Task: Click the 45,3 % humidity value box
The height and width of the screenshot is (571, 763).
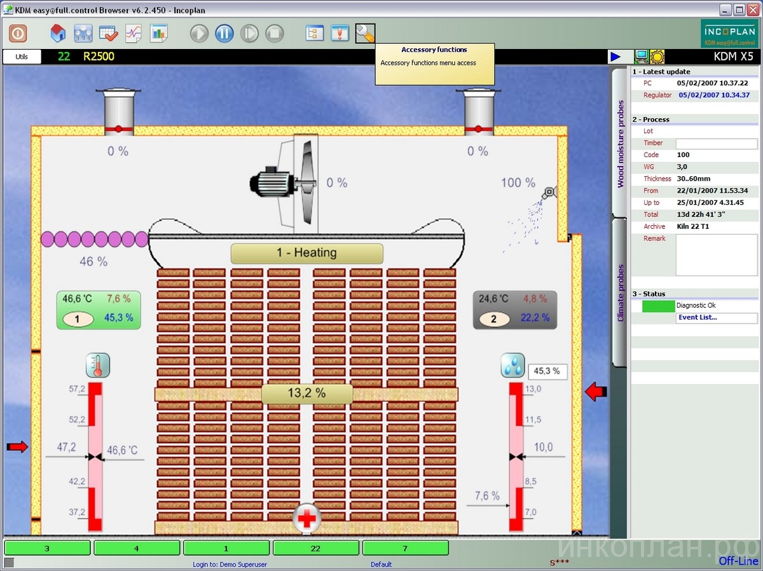Action: click(547, 371)
